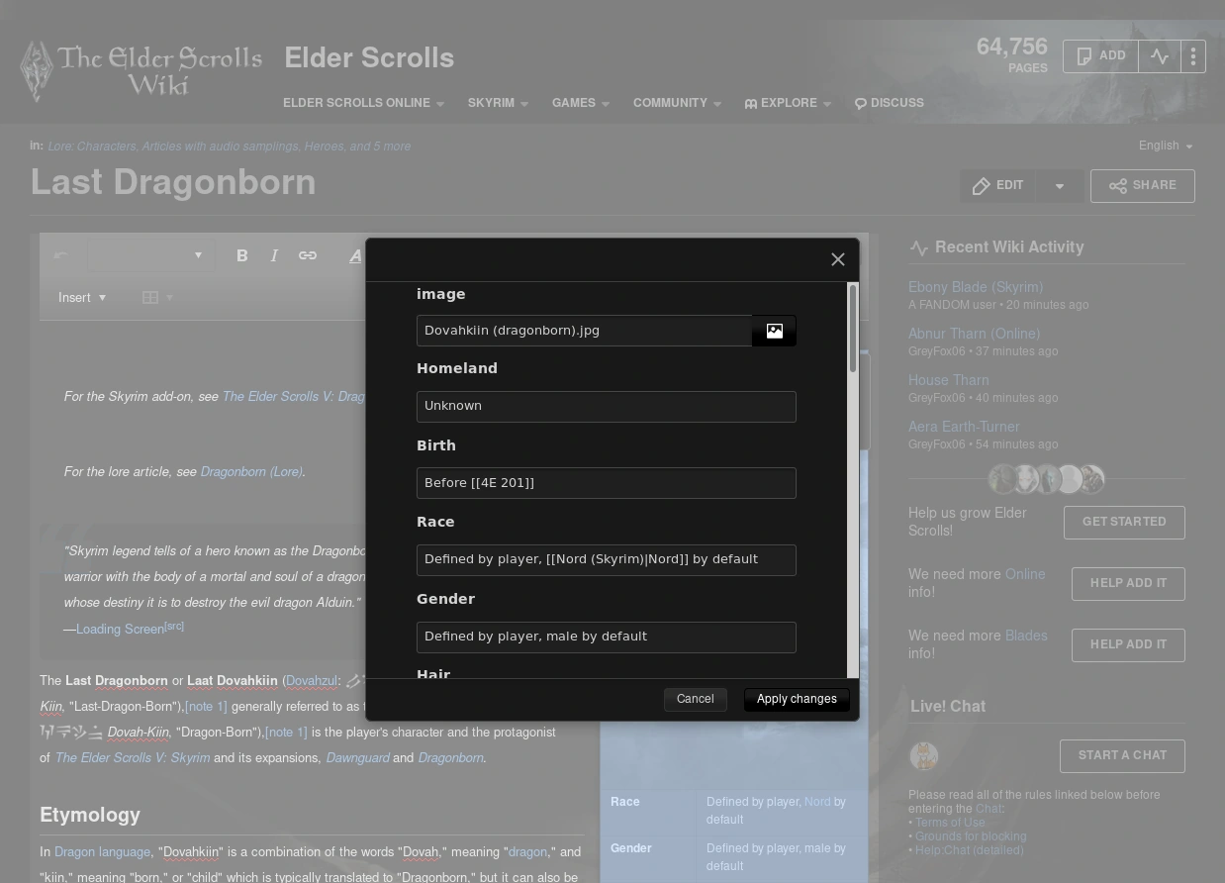This screenshot has height=883, width=1225.
Task: Click the dialog's vertical scrollbar thumb
Action: (852, 330)
